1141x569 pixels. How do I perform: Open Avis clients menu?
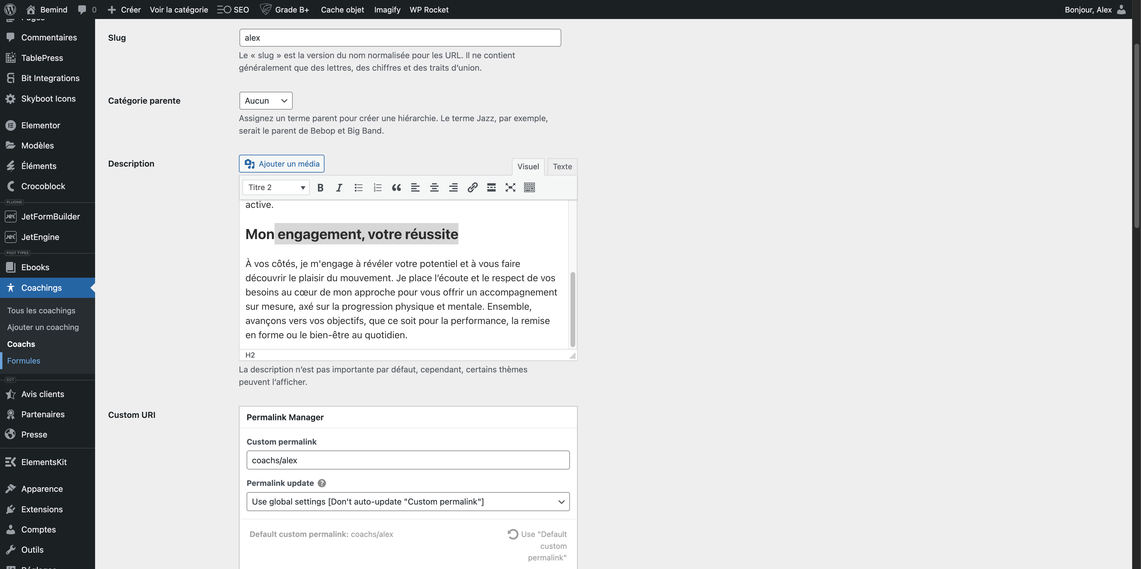point(48,394)
